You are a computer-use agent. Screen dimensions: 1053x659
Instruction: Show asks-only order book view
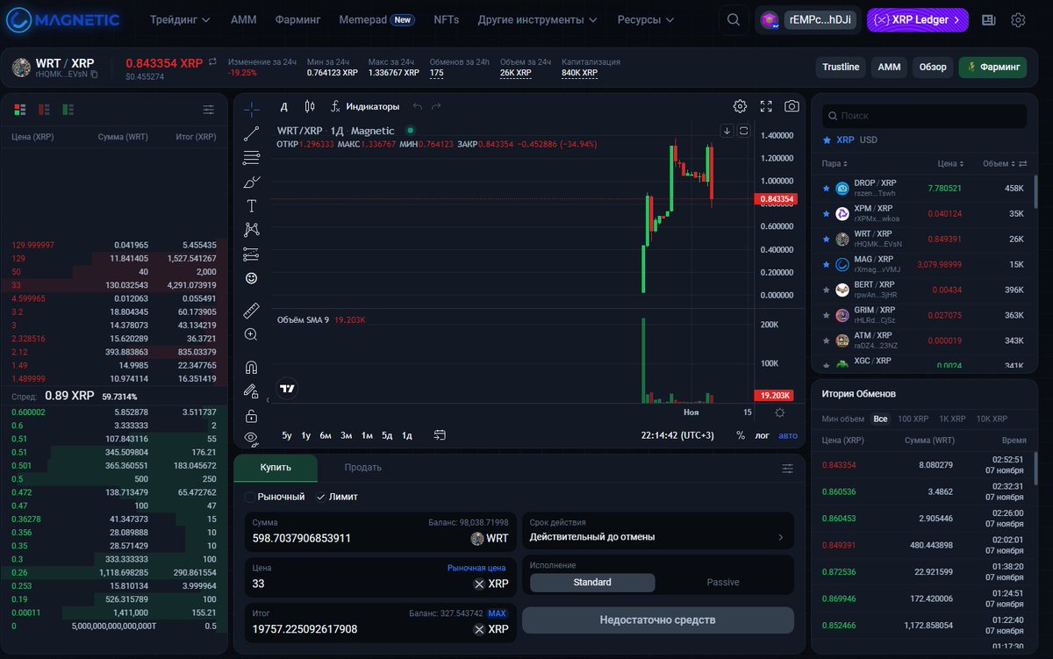[44, 110]
